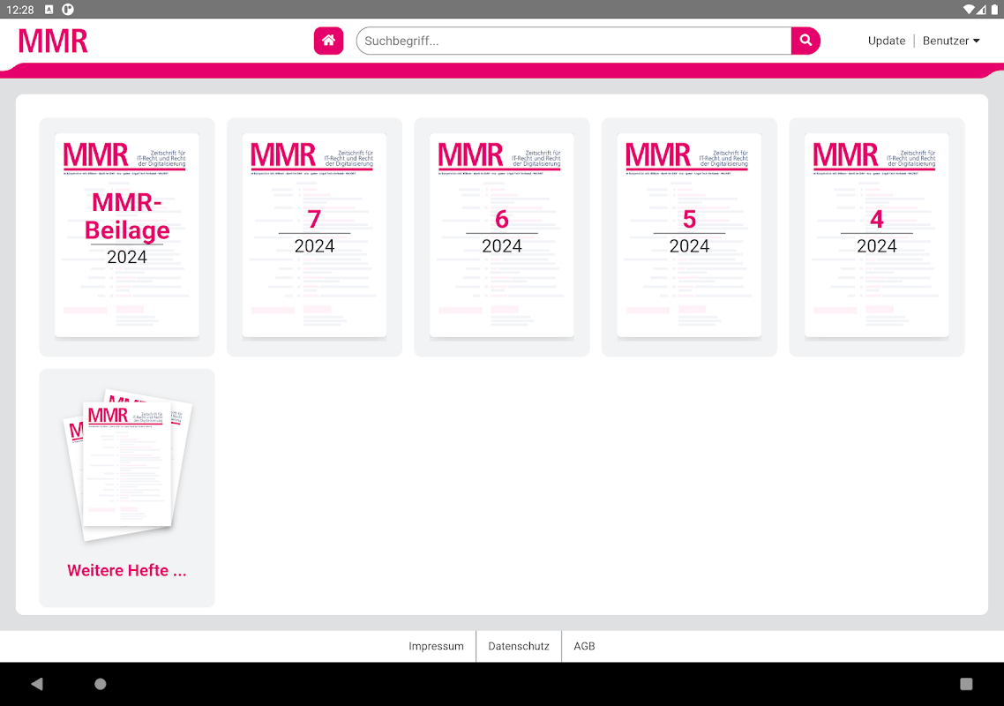Viewport: 1004px width, 706px height.
Task: Open the Weitere Hefte tile
Action: pos(127,487)
